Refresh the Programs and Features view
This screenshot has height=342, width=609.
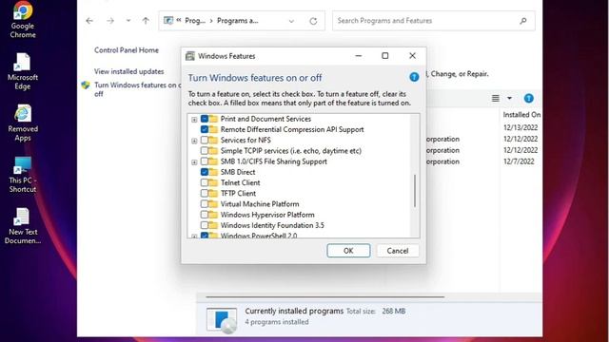[313, 21]
